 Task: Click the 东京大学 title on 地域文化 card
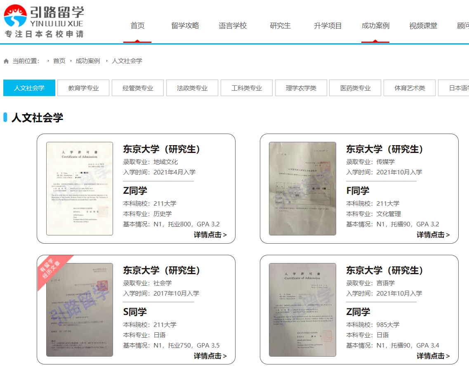(162, 149)
